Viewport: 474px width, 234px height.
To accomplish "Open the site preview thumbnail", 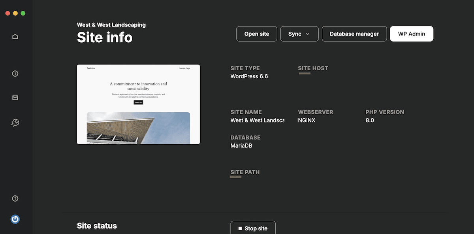I will pyautogui.click(x=138, y=104).
